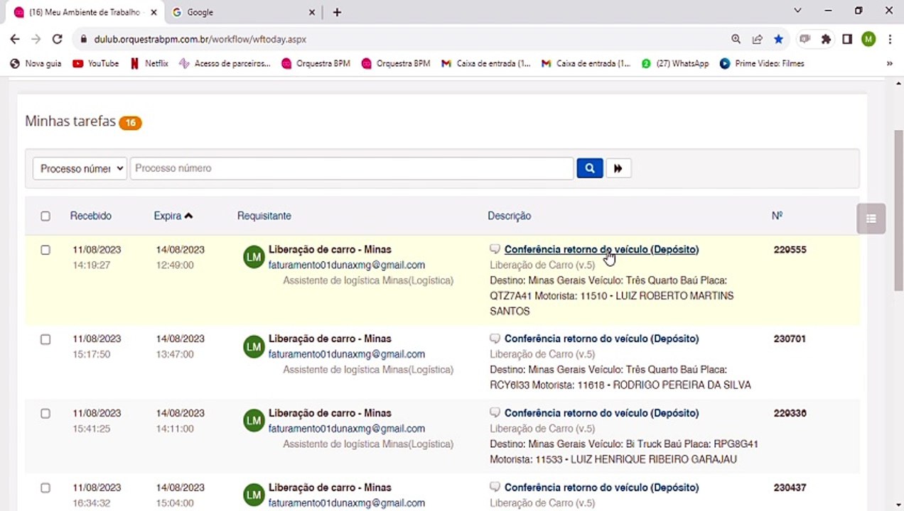Close the Google tab

click(x=312, y=12)
